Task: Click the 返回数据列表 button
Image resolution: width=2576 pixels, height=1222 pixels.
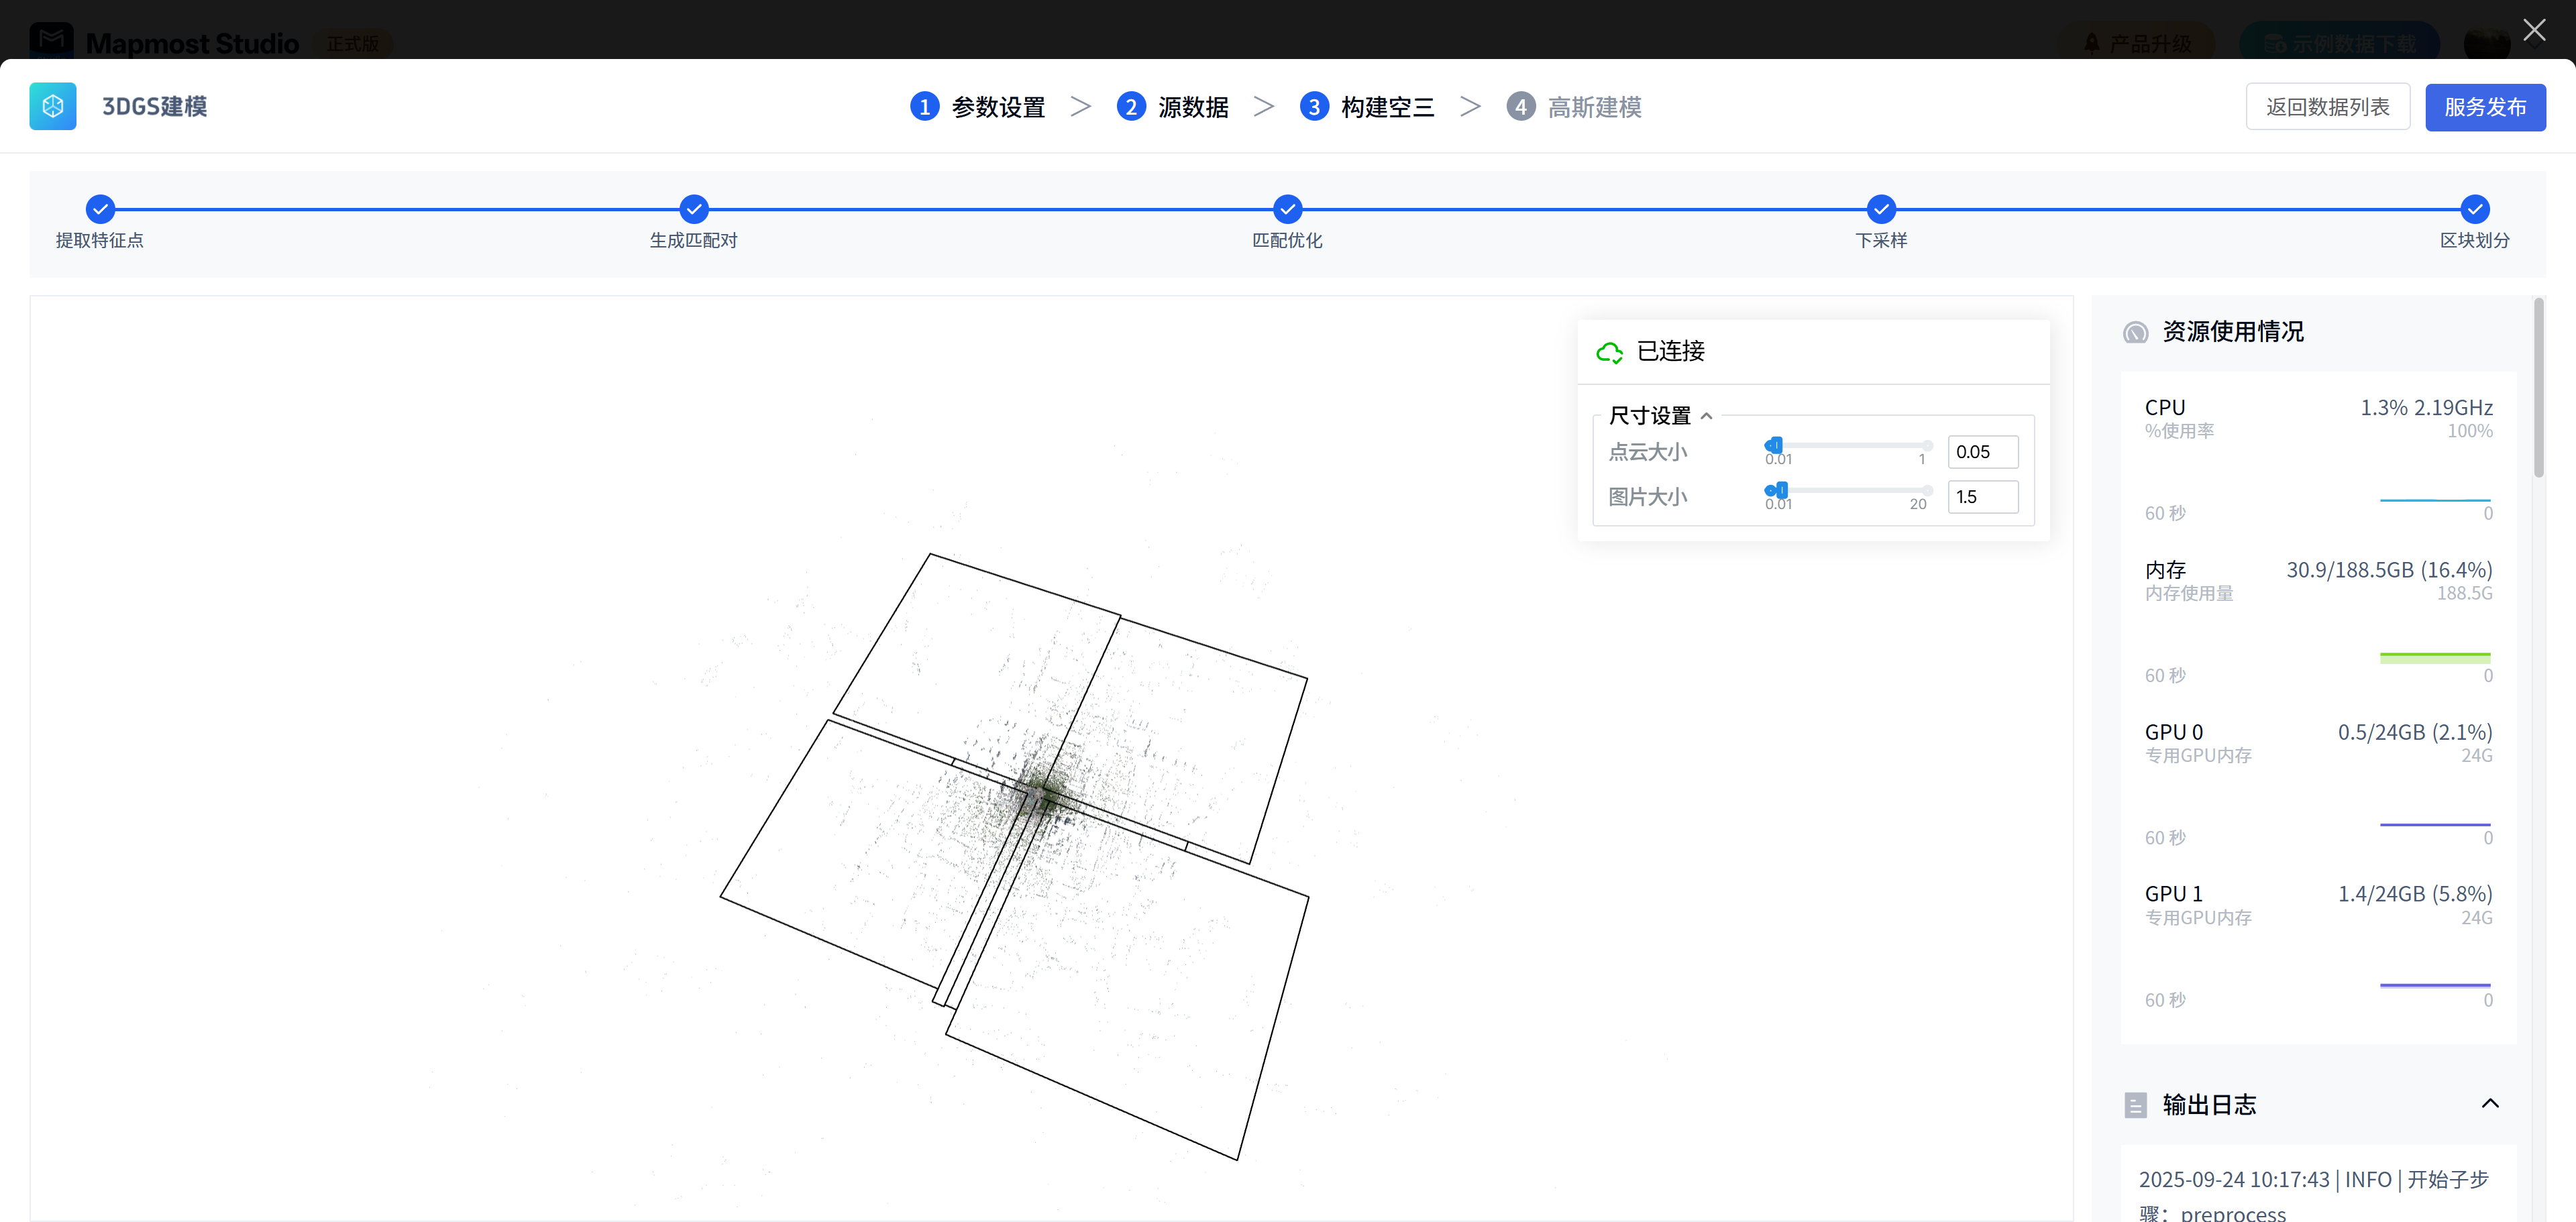Action: click(x=2327, y=107)
